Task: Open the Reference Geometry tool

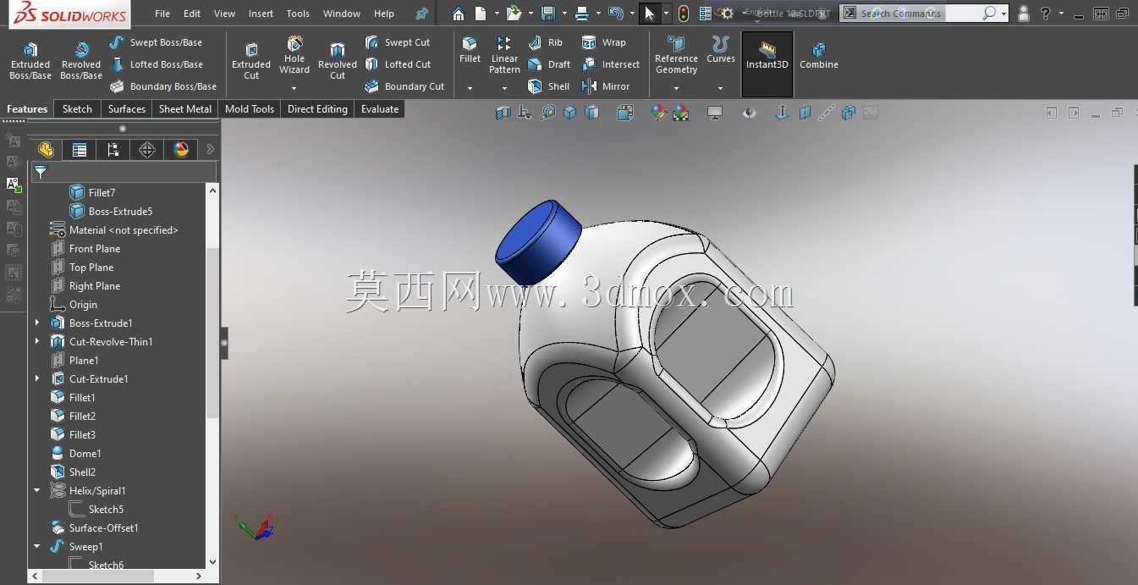Action: [676, 55]
